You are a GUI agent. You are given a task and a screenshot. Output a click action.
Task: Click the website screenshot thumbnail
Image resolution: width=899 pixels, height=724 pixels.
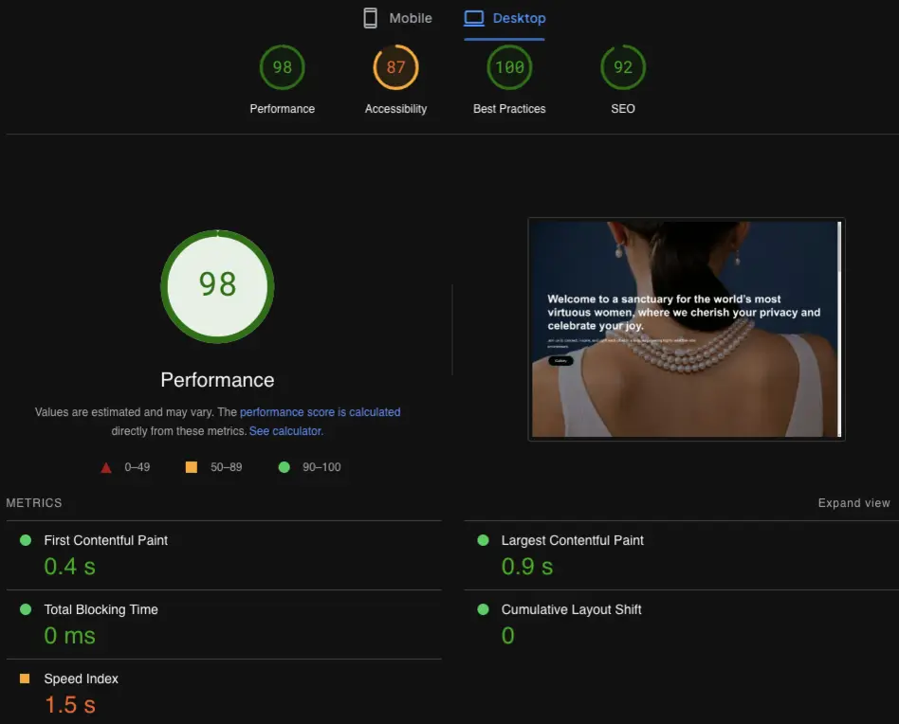[x=686, y=329]
